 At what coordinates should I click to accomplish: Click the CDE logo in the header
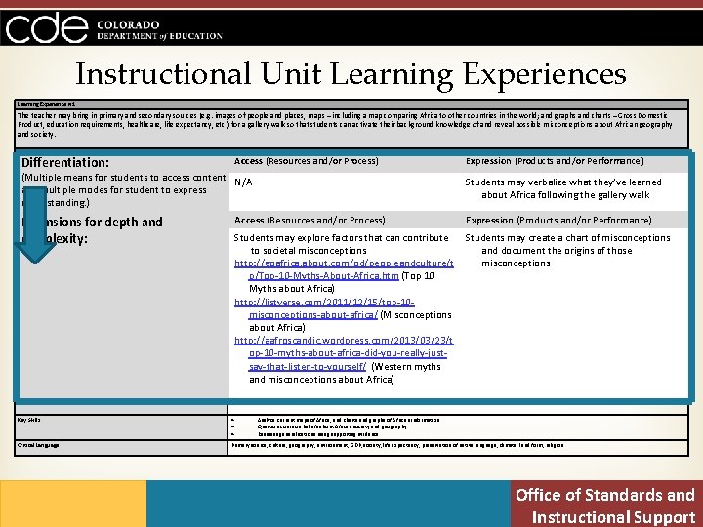(x=47, y=27)
